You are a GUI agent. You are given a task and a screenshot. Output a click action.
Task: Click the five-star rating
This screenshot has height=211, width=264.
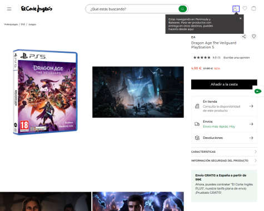click(x=202, y=58)
